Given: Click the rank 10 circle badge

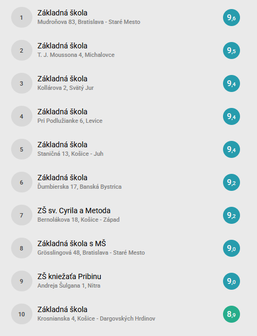Looking at the screenshot, I should (x=22, y=314).
